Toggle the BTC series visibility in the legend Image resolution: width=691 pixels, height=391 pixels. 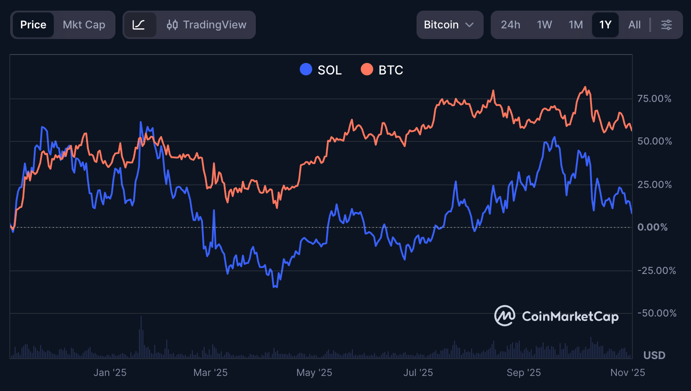[382, 70]
